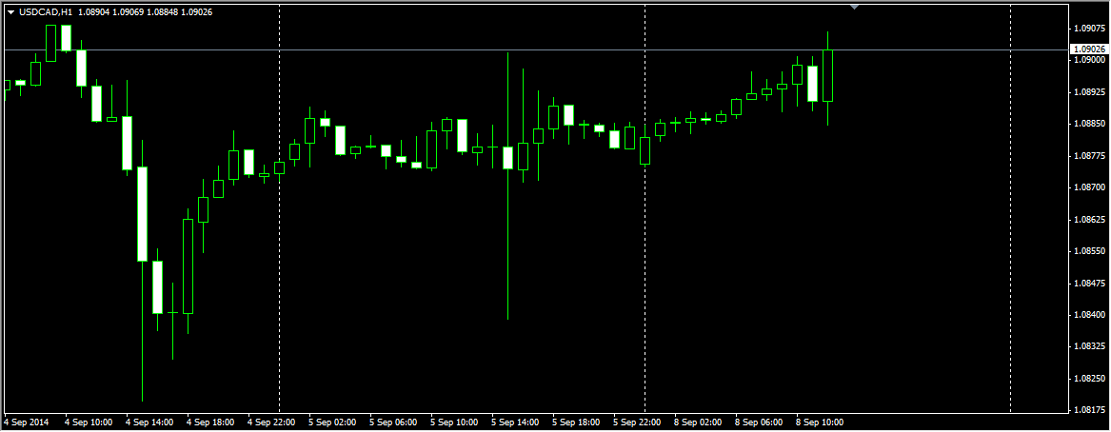Viewport: 1111px width, 432px height.
Task: Click the 1.09075 price axis label
Action: coord(1089,29)
